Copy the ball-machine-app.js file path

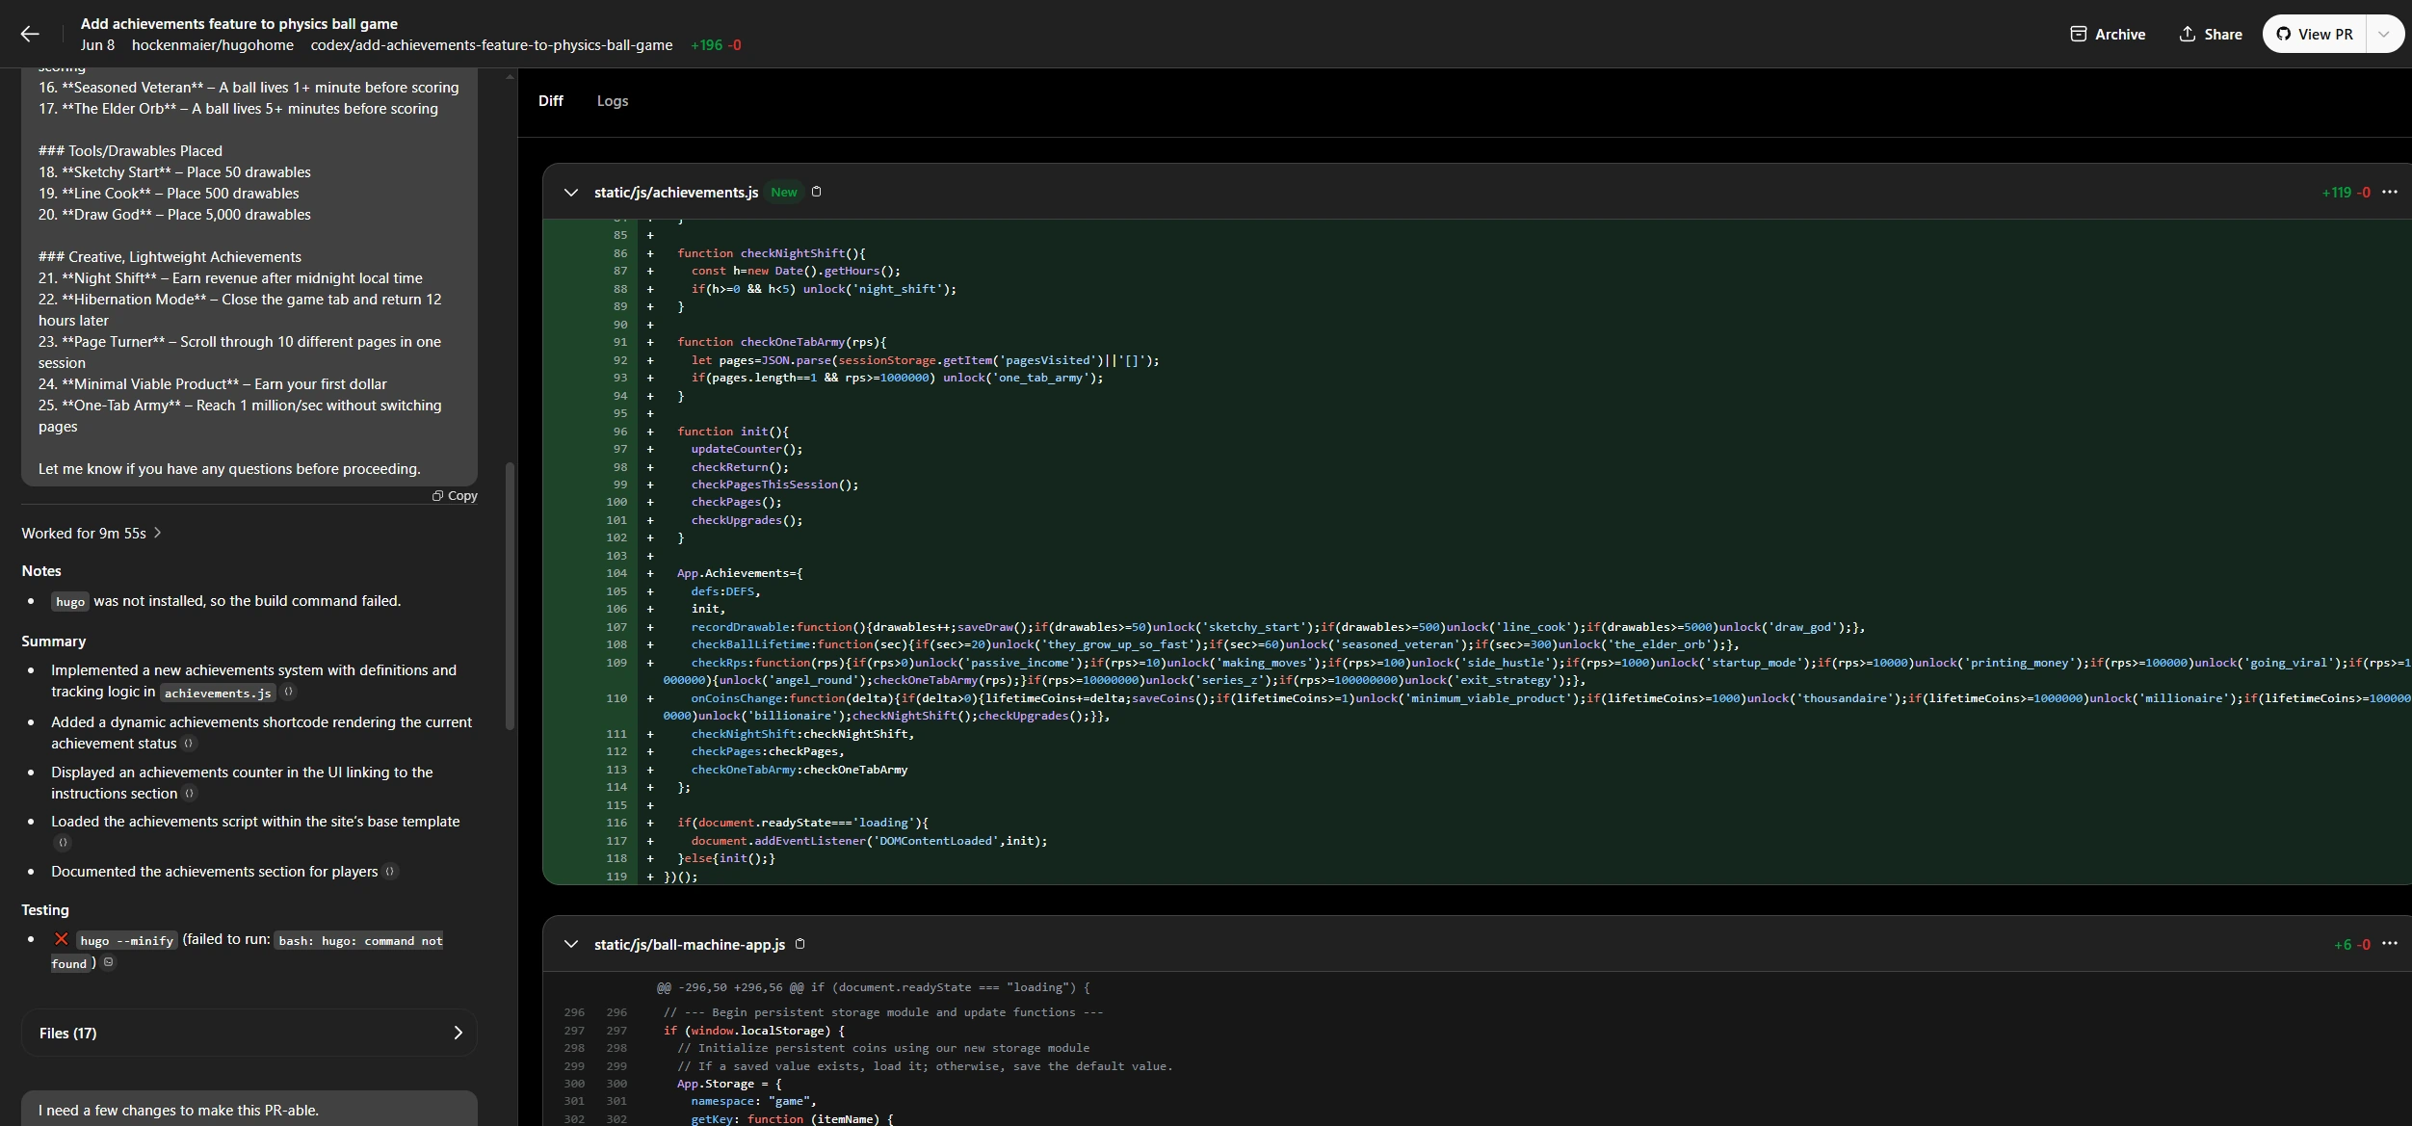(800, 944)
